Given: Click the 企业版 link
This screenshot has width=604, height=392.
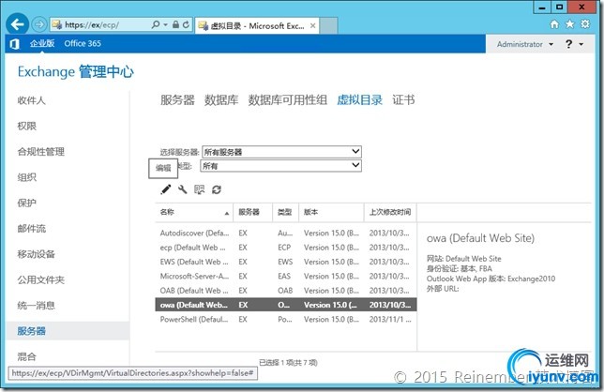Looking at the screenshot, I should pos(42,43).
